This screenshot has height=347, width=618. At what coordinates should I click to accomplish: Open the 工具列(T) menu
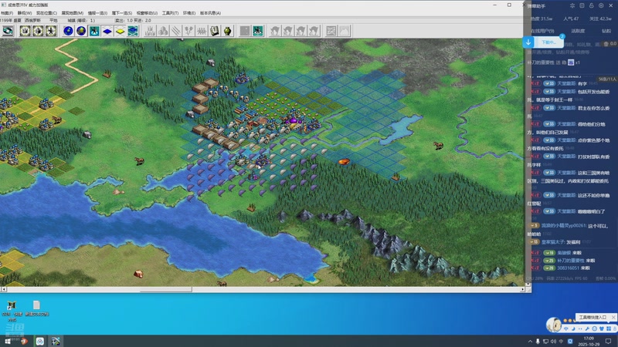coord(170,13)
